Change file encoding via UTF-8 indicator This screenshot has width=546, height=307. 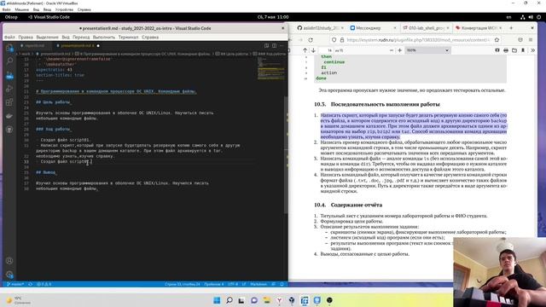[x=233, y=284]
